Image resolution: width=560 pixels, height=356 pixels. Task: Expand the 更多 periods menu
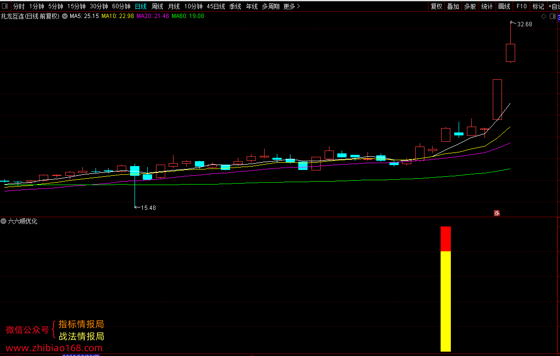pyautogui.click(x=291, y=6)
